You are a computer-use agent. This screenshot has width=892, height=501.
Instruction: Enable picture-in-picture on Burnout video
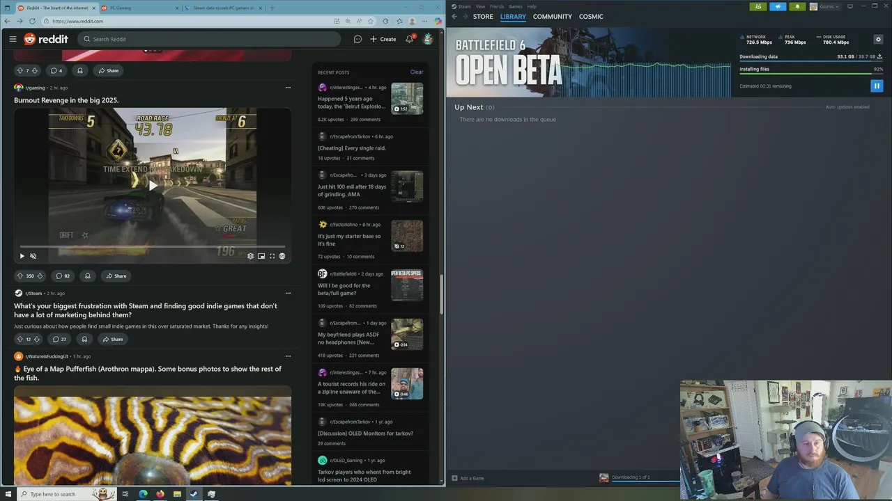pos(261,256)
